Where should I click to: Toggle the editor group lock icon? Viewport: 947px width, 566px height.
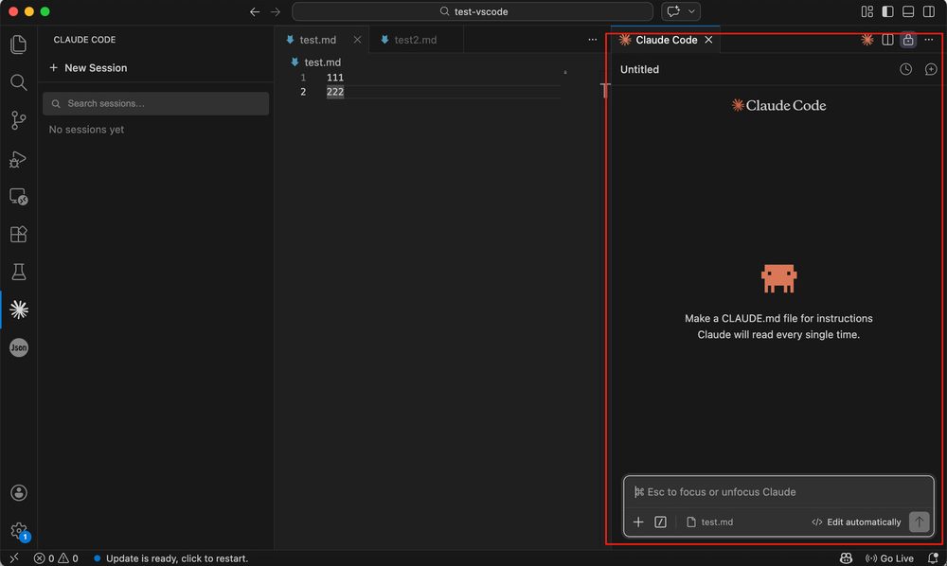[908, 40]
